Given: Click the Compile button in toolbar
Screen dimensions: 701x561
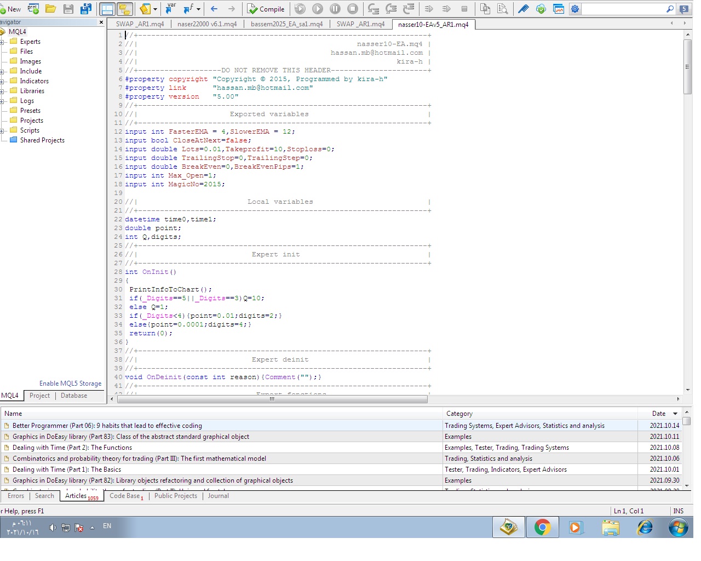Looking at the screenshot, I should [x=266, y=9].
